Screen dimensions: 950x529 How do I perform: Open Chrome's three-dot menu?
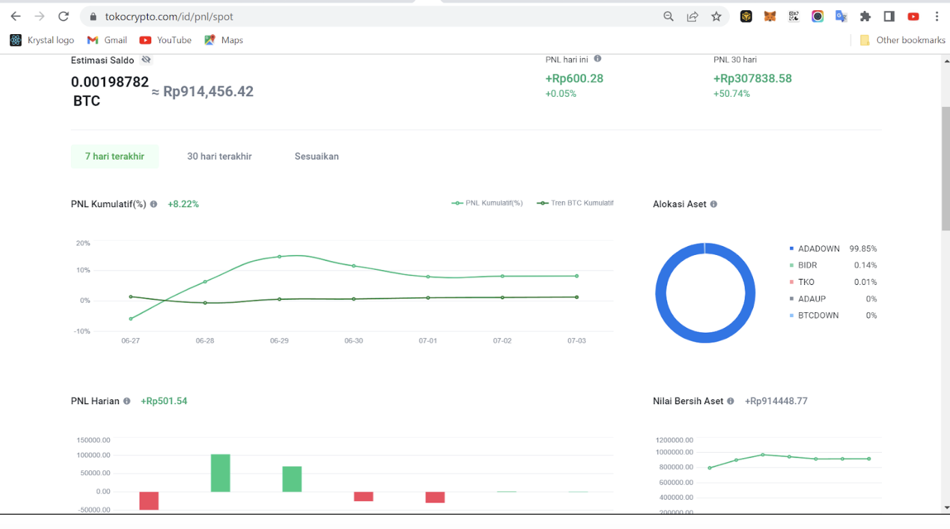click(x=937, y=16)
